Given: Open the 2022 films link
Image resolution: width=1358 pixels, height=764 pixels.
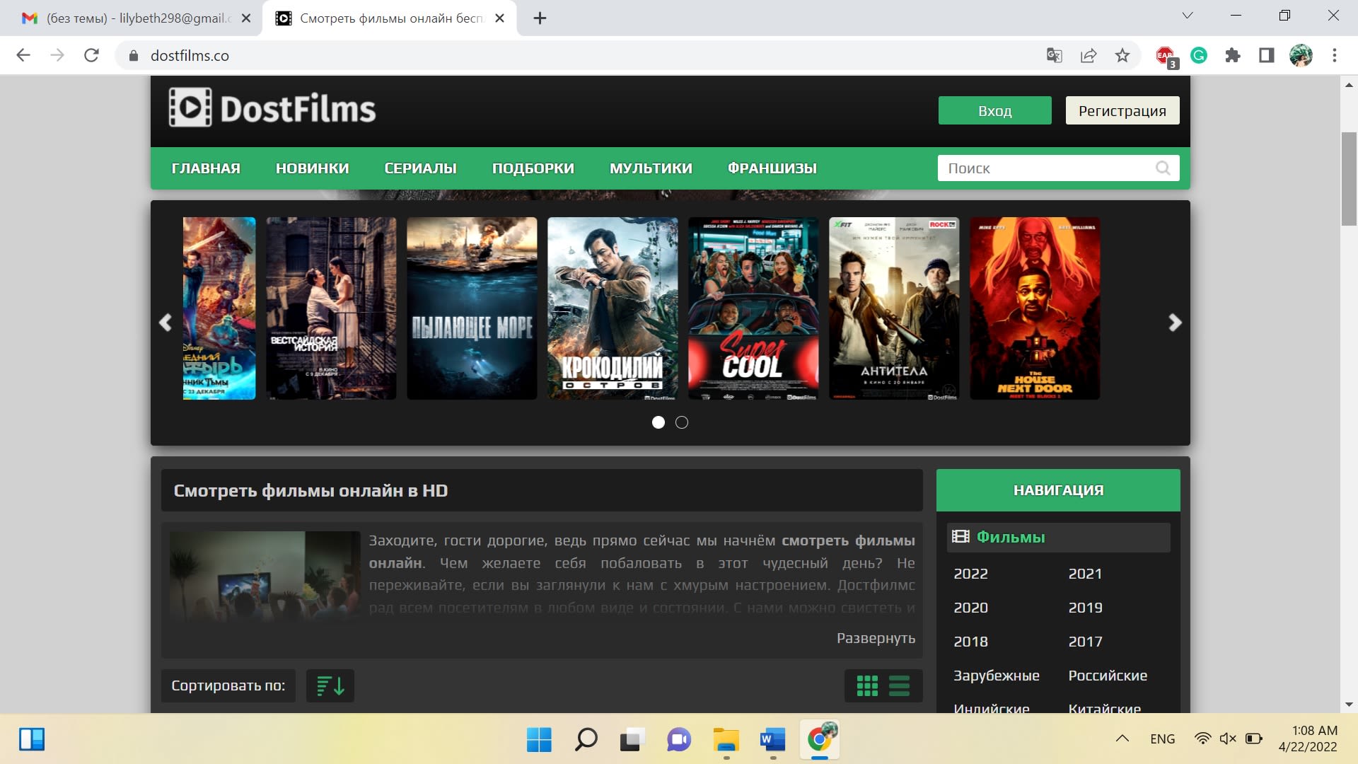Looking at the screenshot, I should (x=970, y=574).
